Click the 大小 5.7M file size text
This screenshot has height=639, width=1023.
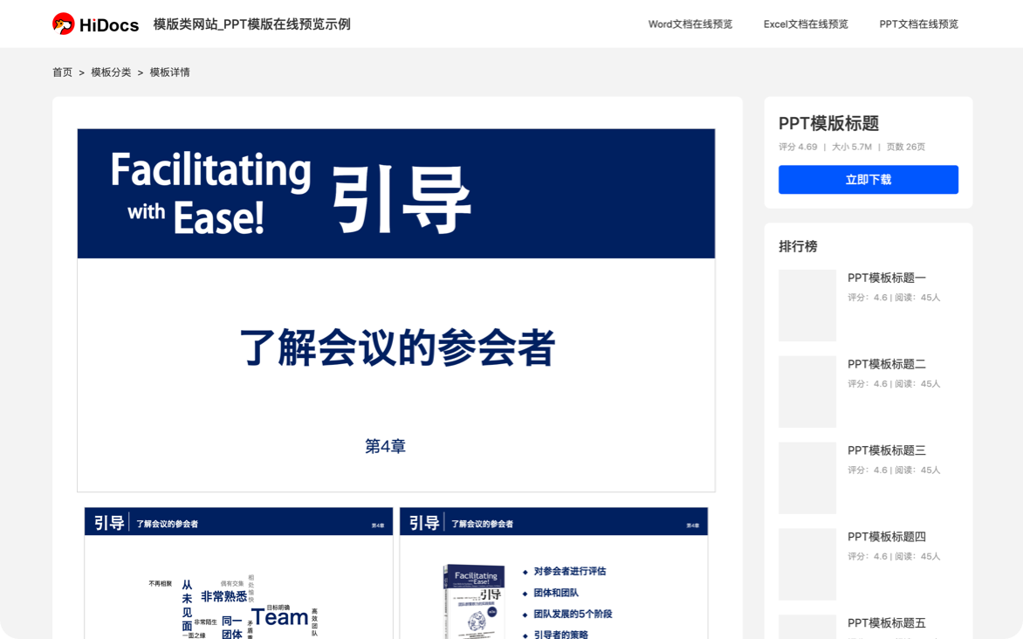pyautogui.click(x=851, y=147)
